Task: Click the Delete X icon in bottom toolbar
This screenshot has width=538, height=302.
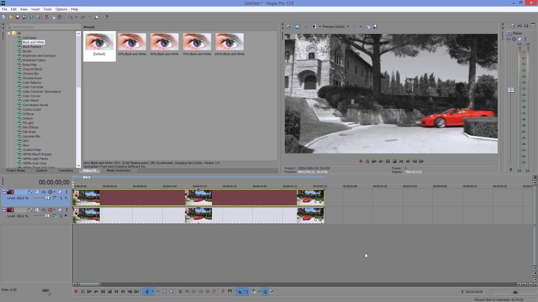Action: [180, 292]
